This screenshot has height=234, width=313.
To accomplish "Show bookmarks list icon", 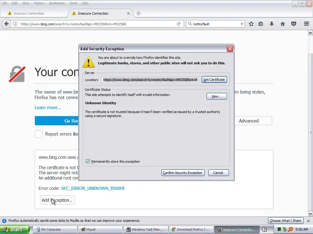I will click(x=261, y=24).
